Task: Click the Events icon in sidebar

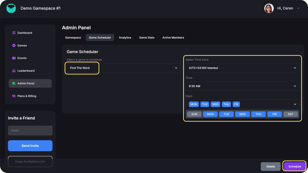Action: pos(14,58)
